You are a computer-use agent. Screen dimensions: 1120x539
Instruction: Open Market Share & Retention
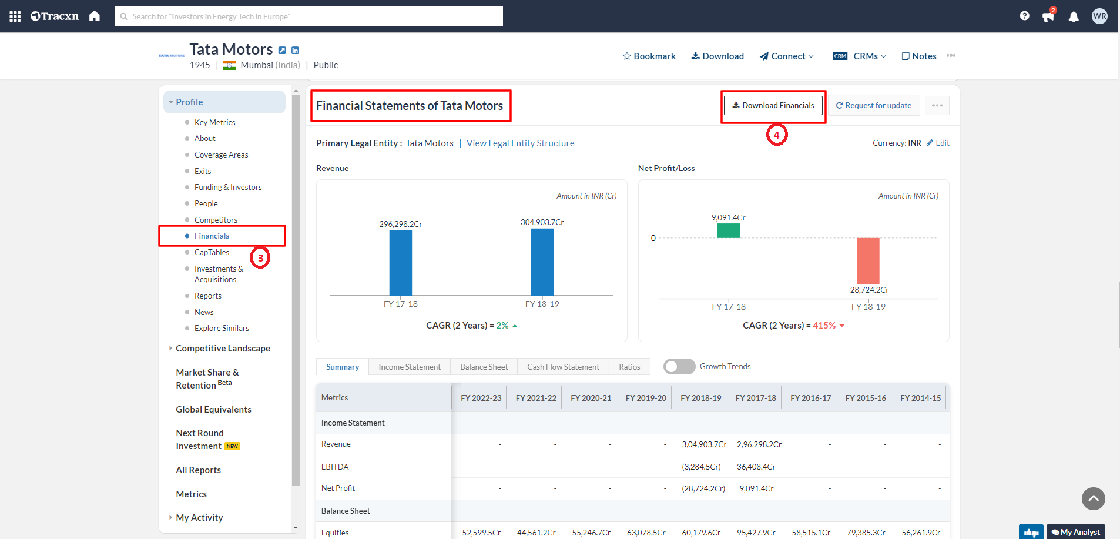tap(207, 379)
